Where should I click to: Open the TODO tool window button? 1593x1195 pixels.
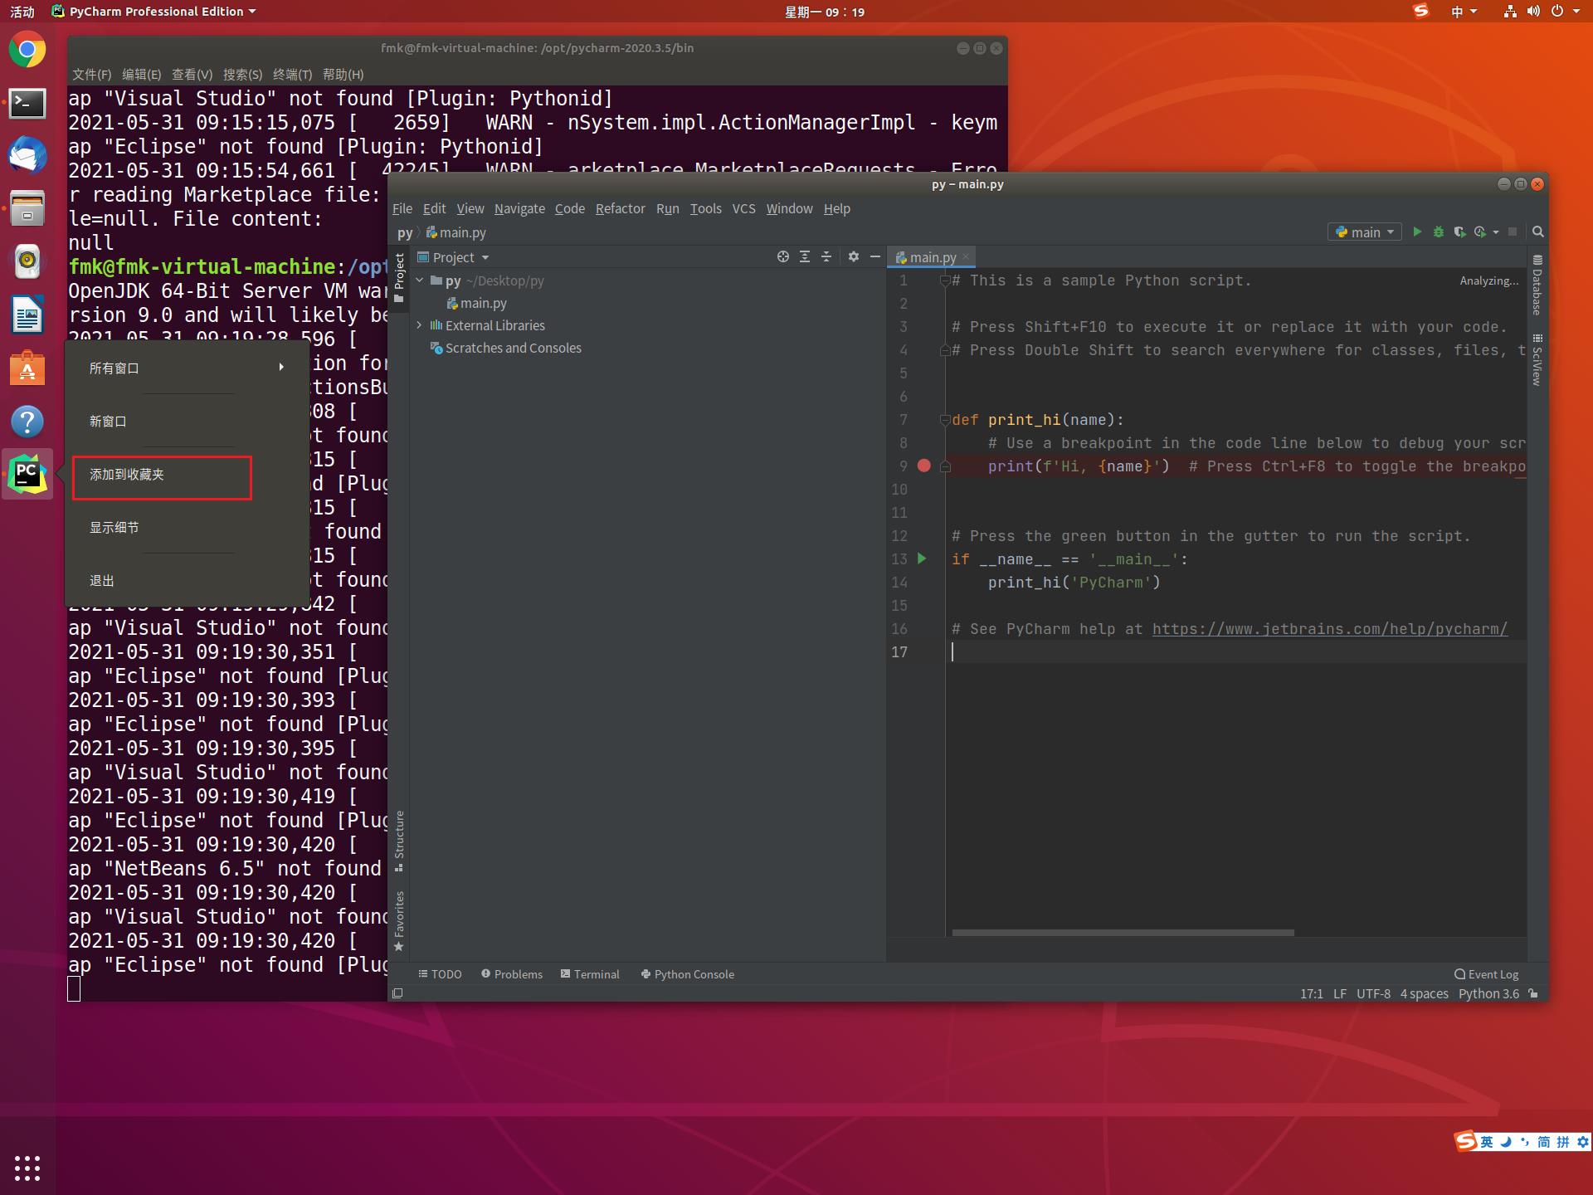440,974
